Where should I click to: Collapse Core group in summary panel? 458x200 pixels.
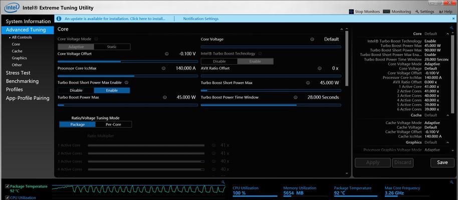click(x=447, y=34)
